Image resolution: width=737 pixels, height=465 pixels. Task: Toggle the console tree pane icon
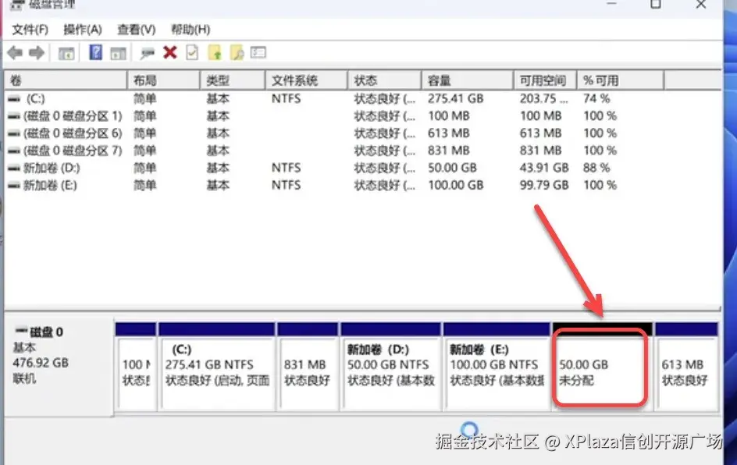[66, 53]
